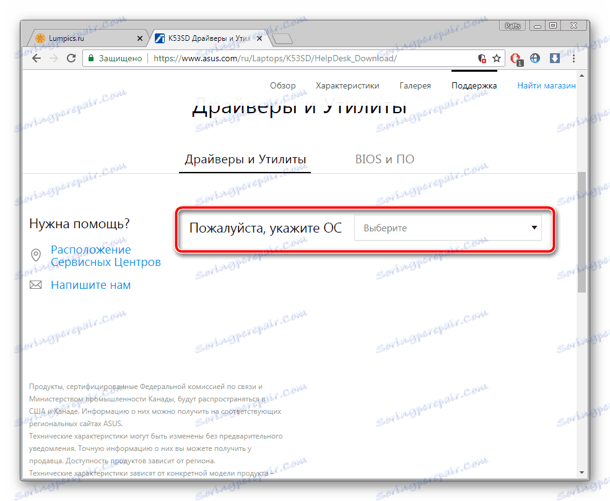
Task: Open the AdBlock extension showing 1 blocked item
Action: (x=516, y=58)
